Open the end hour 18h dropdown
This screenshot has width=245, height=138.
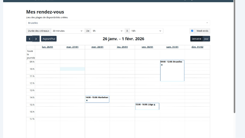(x=146, y=31)
